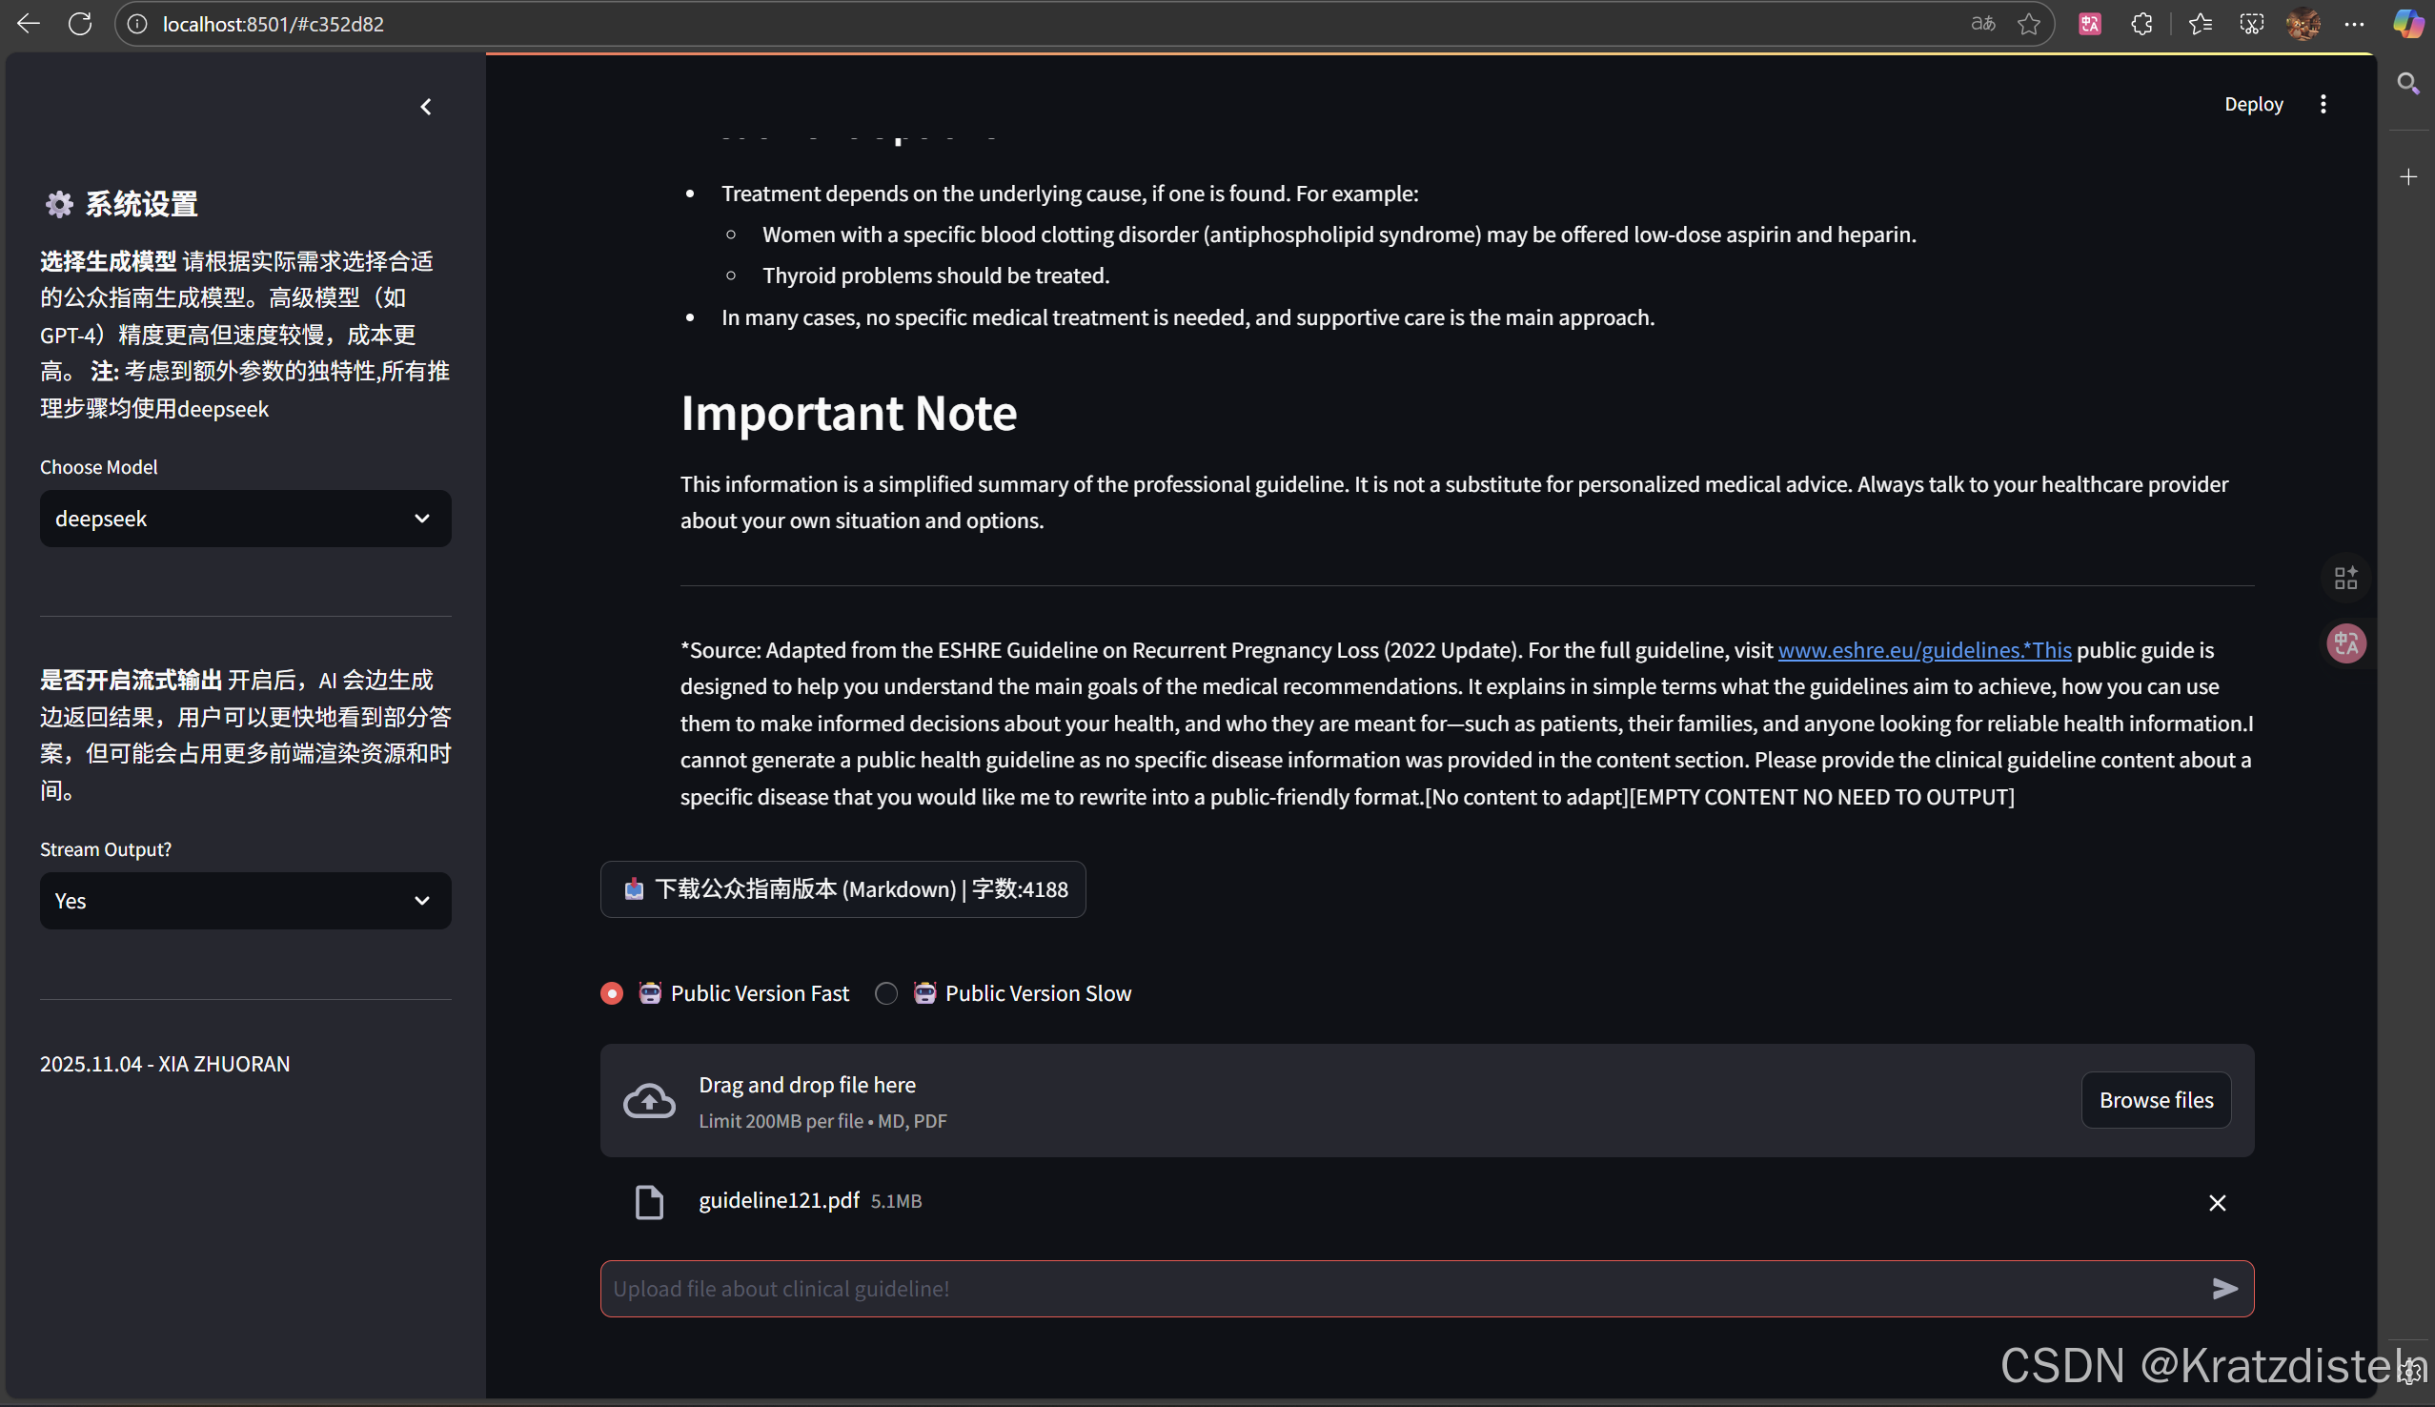
Task: Click the Browse files button
Action: (2155, 1100)
